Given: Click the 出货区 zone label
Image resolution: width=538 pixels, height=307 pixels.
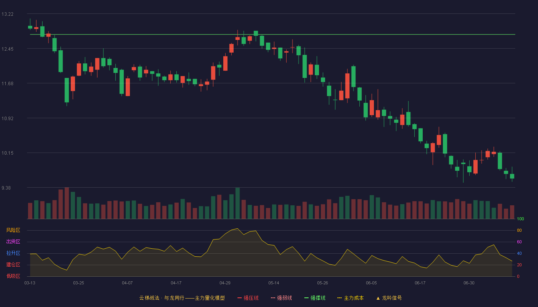Looking at the screenshot, I should tap(13, 242).
